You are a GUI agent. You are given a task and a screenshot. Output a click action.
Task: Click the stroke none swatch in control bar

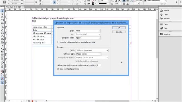click(x=93, y=1)
